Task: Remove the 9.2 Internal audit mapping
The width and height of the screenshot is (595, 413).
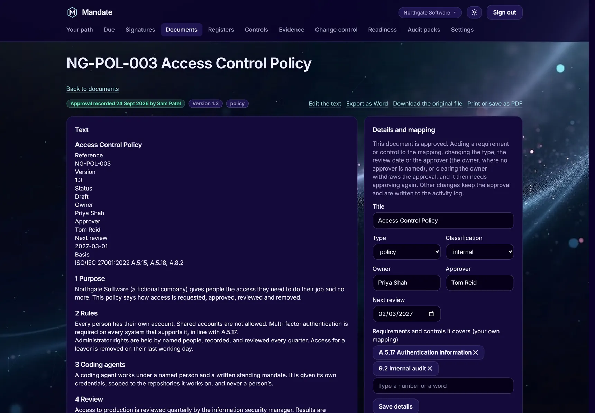Action: point(430,369)
